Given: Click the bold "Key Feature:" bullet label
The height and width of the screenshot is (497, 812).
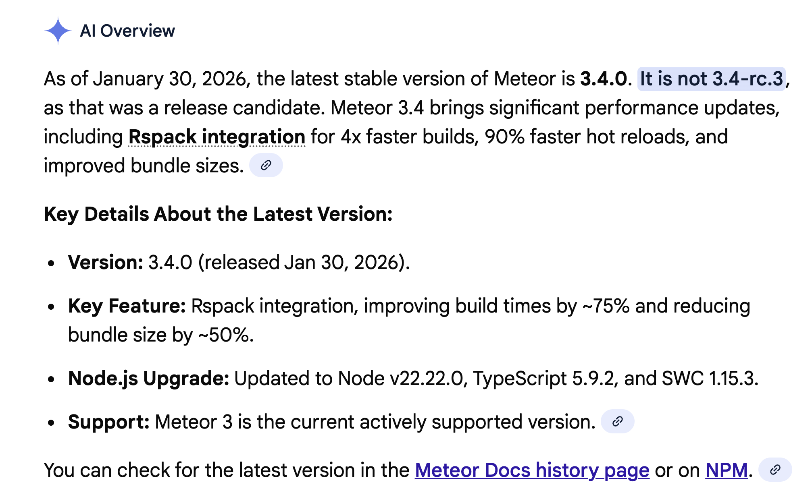Looking at the screenshot, I should click(127, 306).
